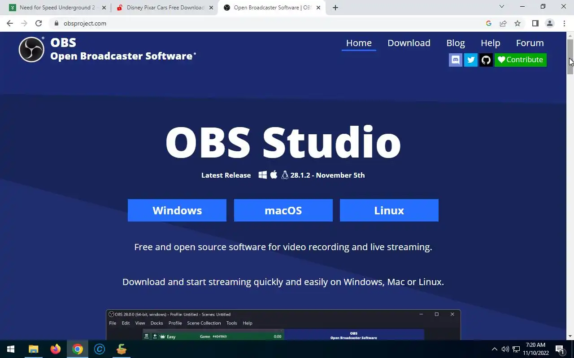Close the Open Broadcaster Software tab

coord(318,8)
